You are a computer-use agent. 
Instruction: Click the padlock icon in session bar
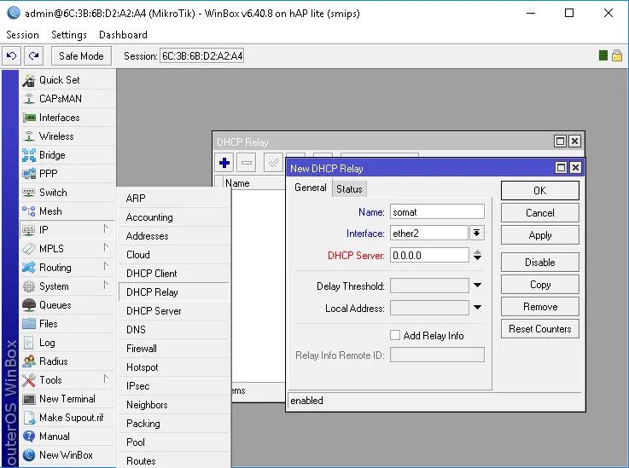[617, 55]
